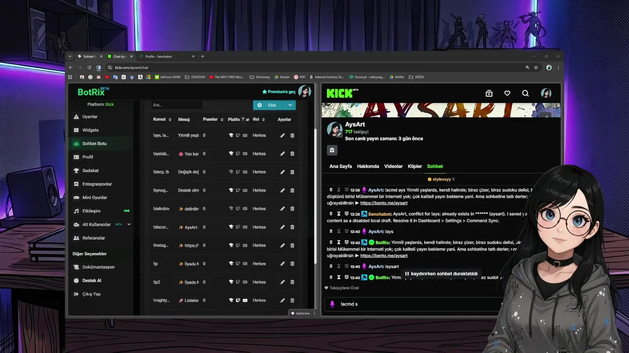Edit the !delirdim command with pencil icon
This screenshot has height=353, width=629.
click(283, 209)
